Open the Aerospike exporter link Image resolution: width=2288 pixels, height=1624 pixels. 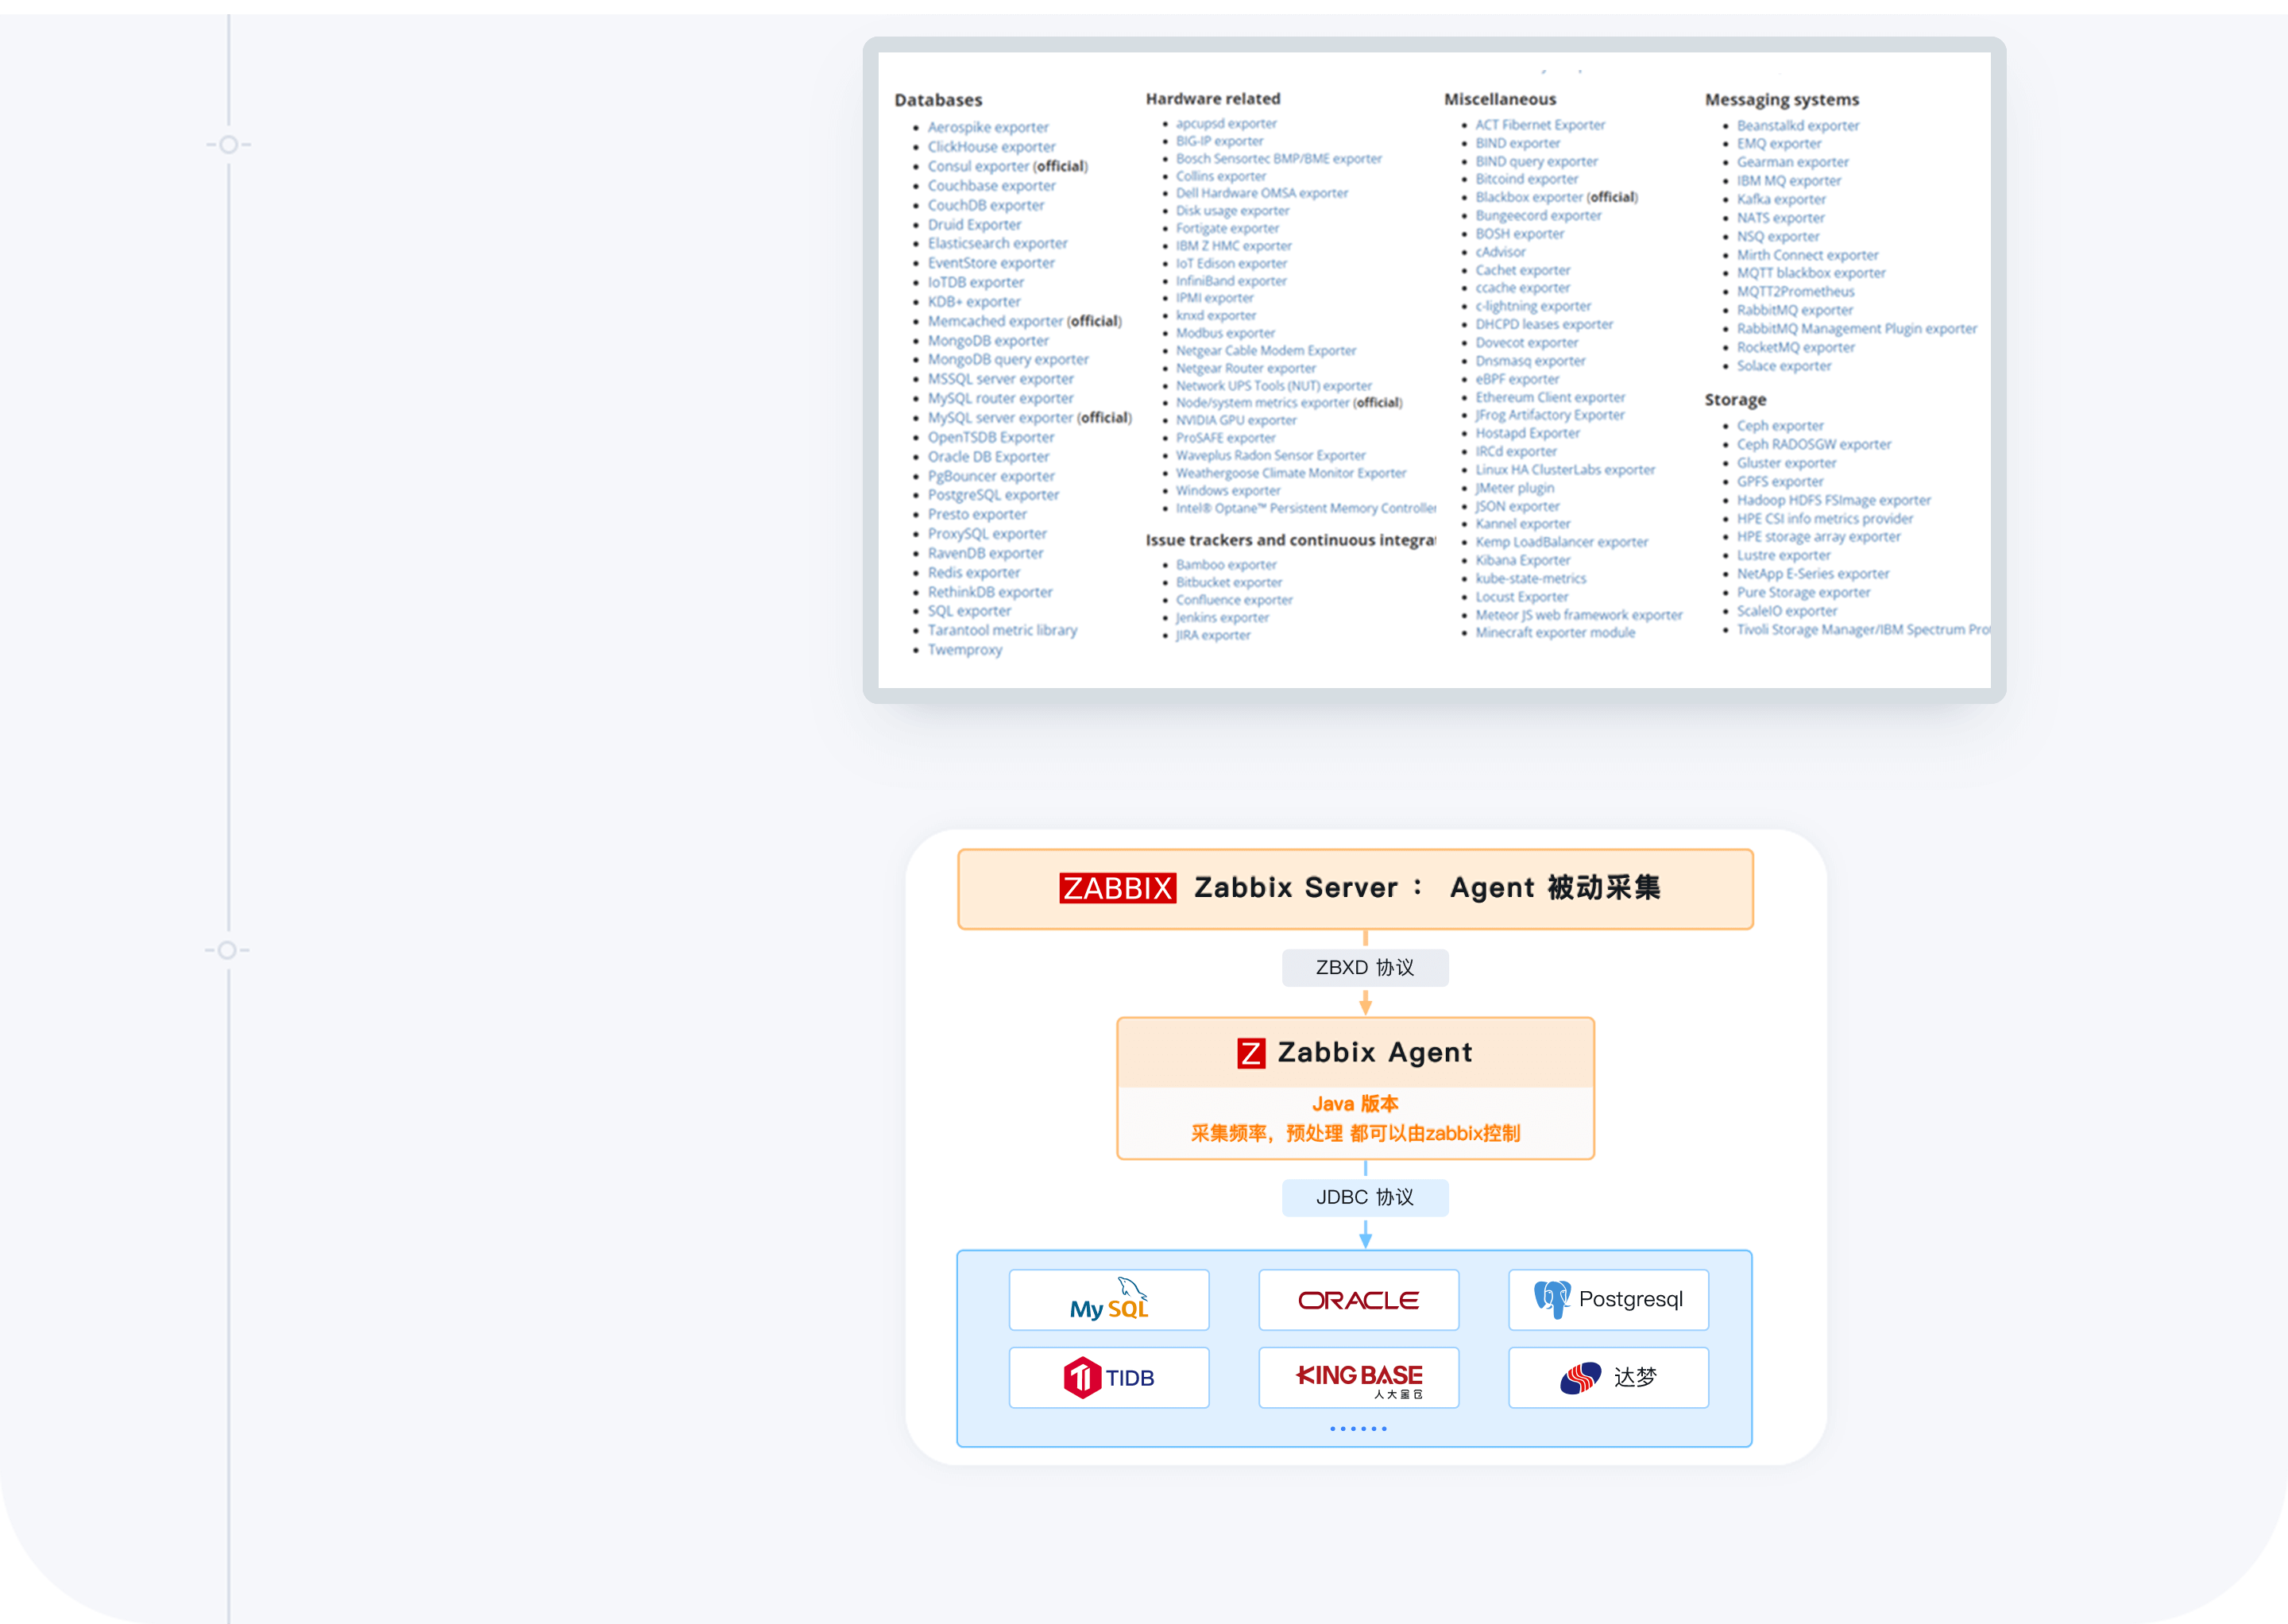click(988, 127)
